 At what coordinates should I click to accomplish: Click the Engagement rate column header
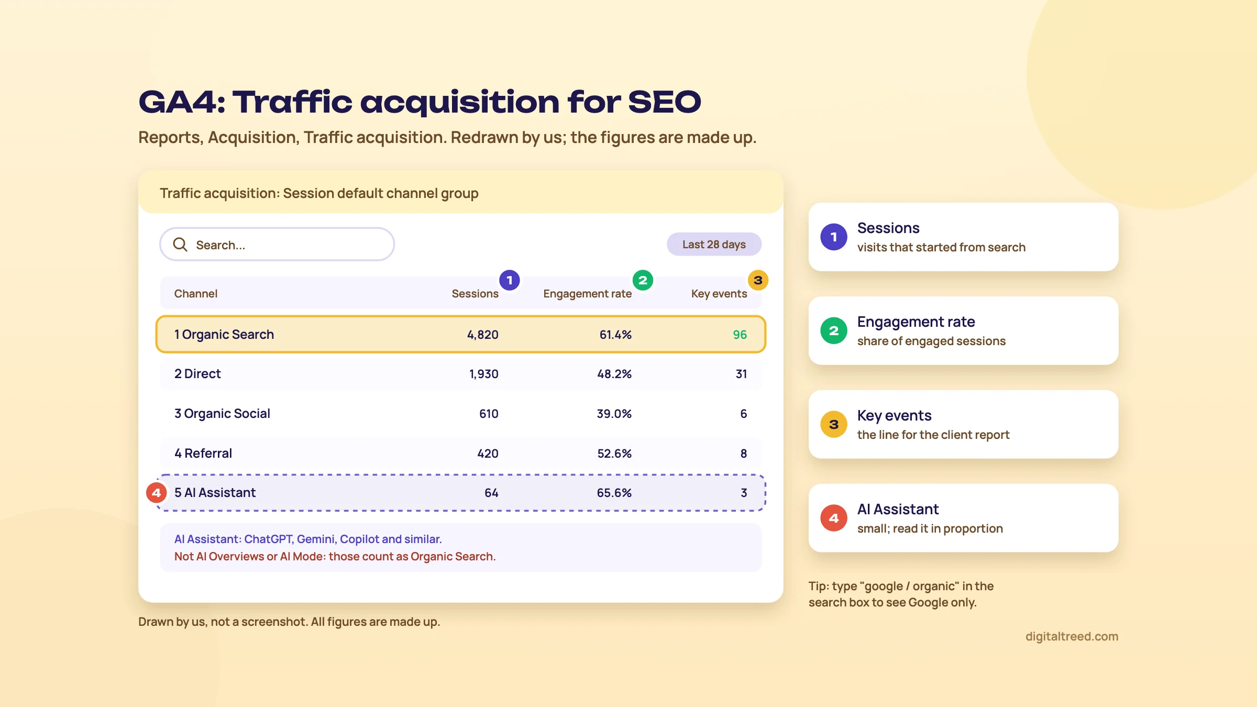coord(588,294)
